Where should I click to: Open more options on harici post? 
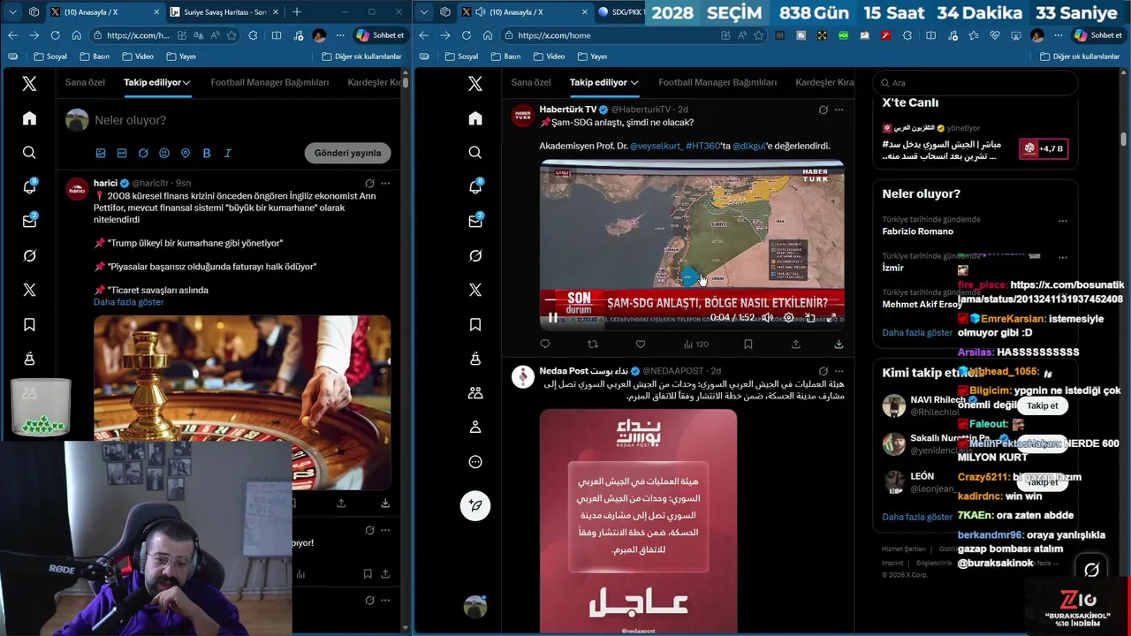point(385,183)
